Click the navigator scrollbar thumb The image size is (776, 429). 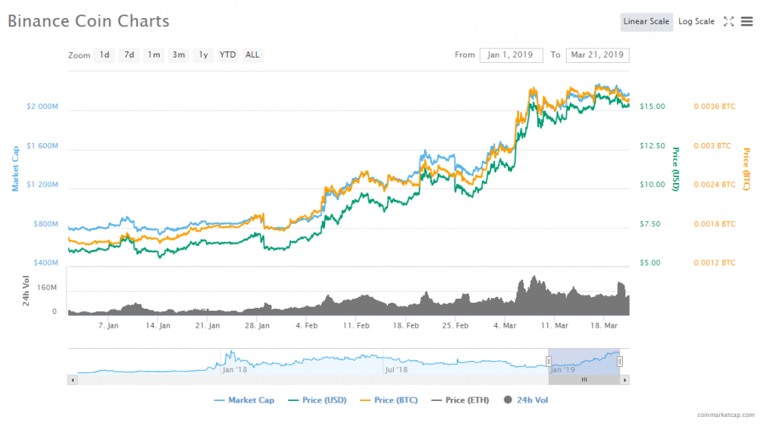[x=584, y=380]
